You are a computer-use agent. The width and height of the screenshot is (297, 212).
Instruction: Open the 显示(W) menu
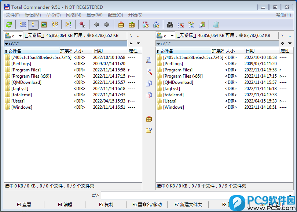[x=95, y=15]
